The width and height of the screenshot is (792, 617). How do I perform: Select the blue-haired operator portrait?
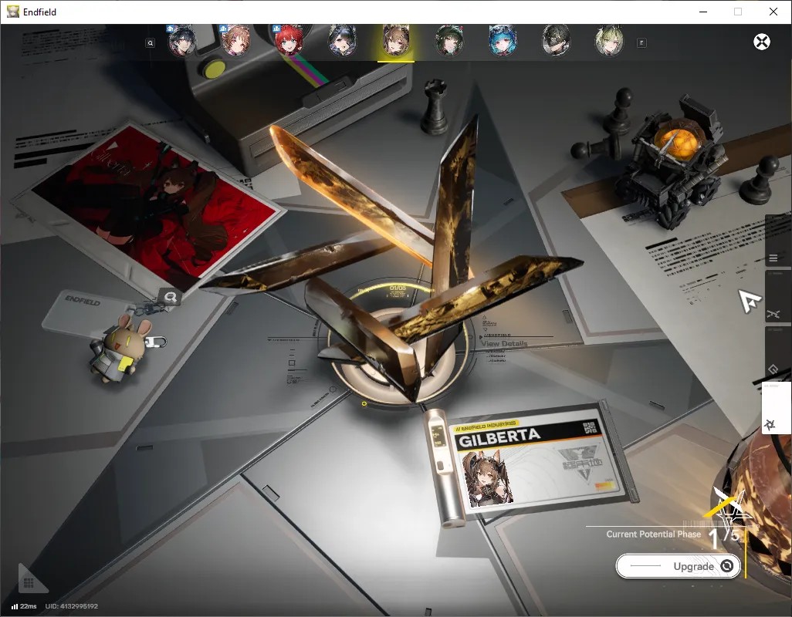pyautogui.click(x=503, y=41)
